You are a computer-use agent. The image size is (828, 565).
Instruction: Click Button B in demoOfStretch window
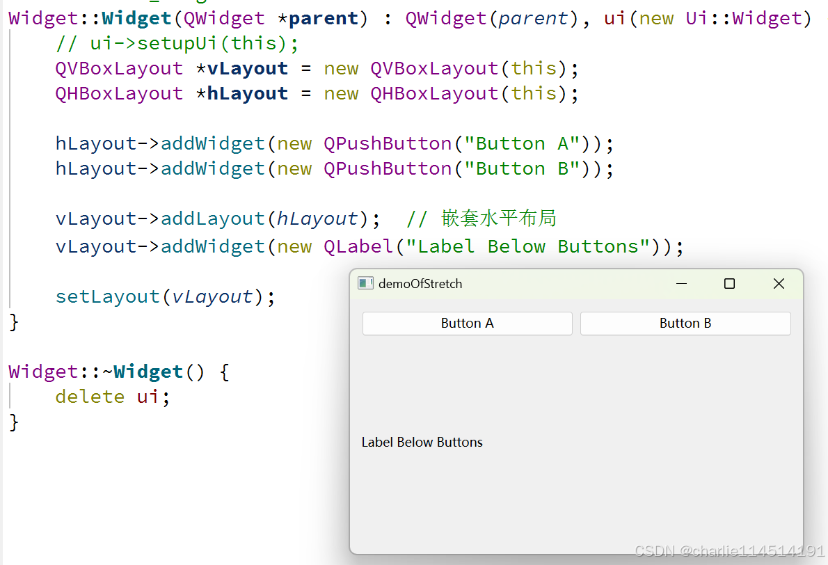(x=685, y=323)
